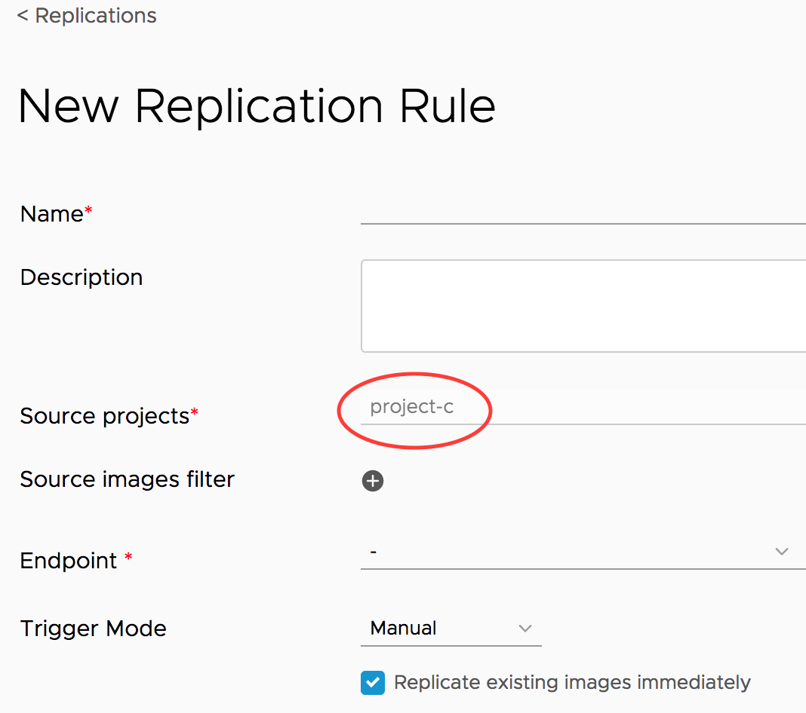The width and height of the screenshot is (806, 713).
Task: Click the checkmark icon in the blue checkbox
Action: (x=372, y=682)
